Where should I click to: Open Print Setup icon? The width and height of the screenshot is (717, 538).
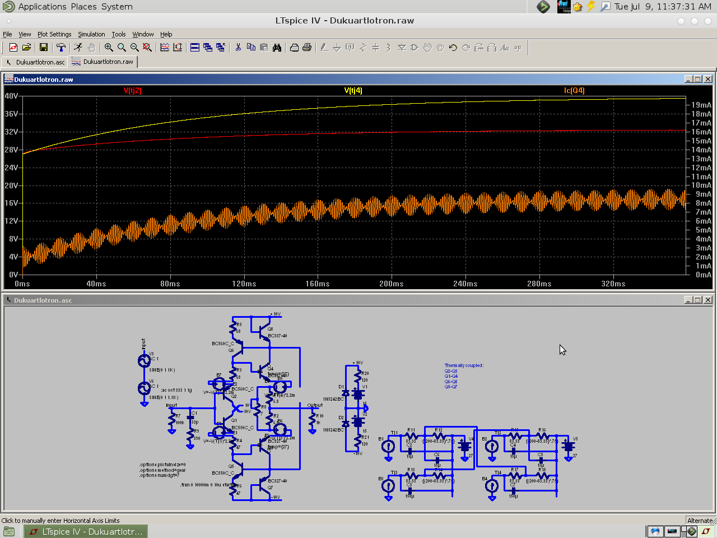tap(294, 48)
